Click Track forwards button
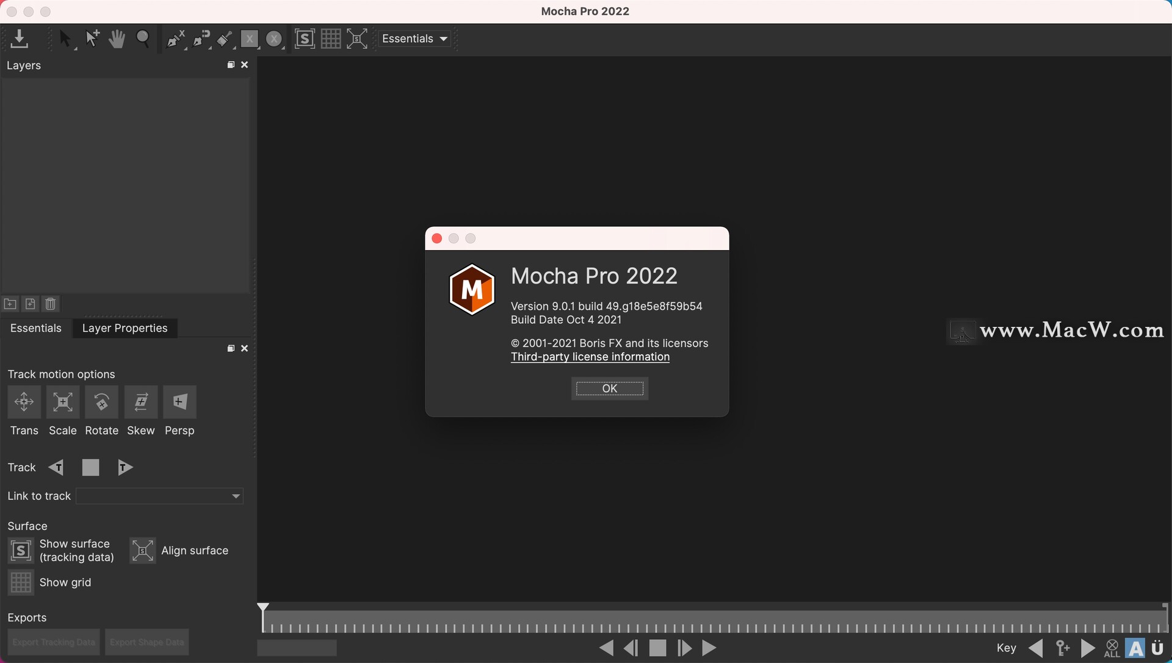The image size is (1172, 663). coord(125,467)
